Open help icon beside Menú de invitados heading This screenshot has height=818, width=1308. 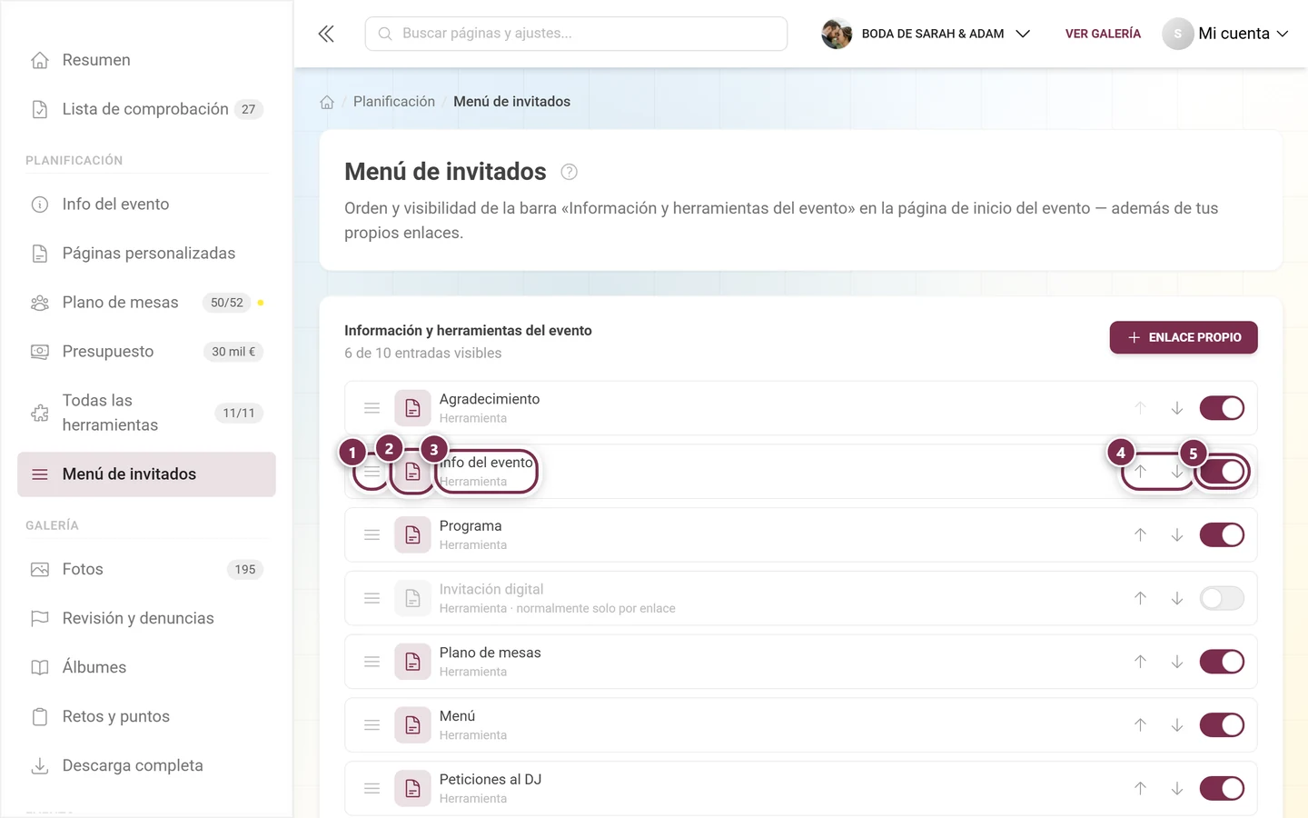pyautogui.click(x=570, y=172)
